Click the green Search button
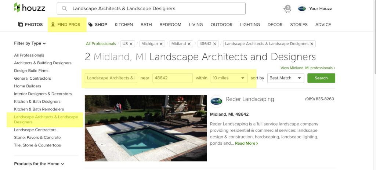Screen dimensions: 376x170 (x=321, y=78)
